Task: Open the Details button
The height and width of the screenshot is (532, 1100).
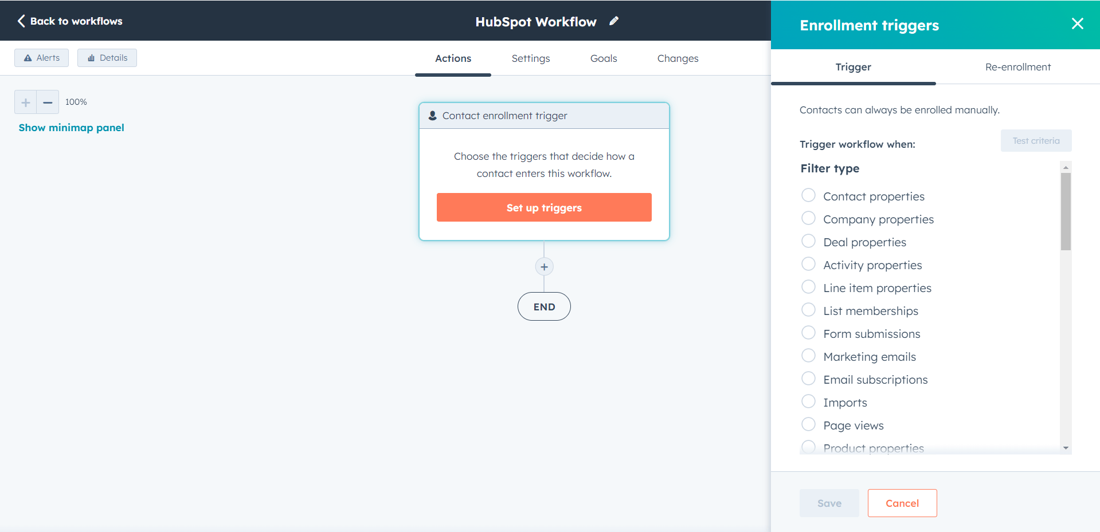Action: coord(107,58)
